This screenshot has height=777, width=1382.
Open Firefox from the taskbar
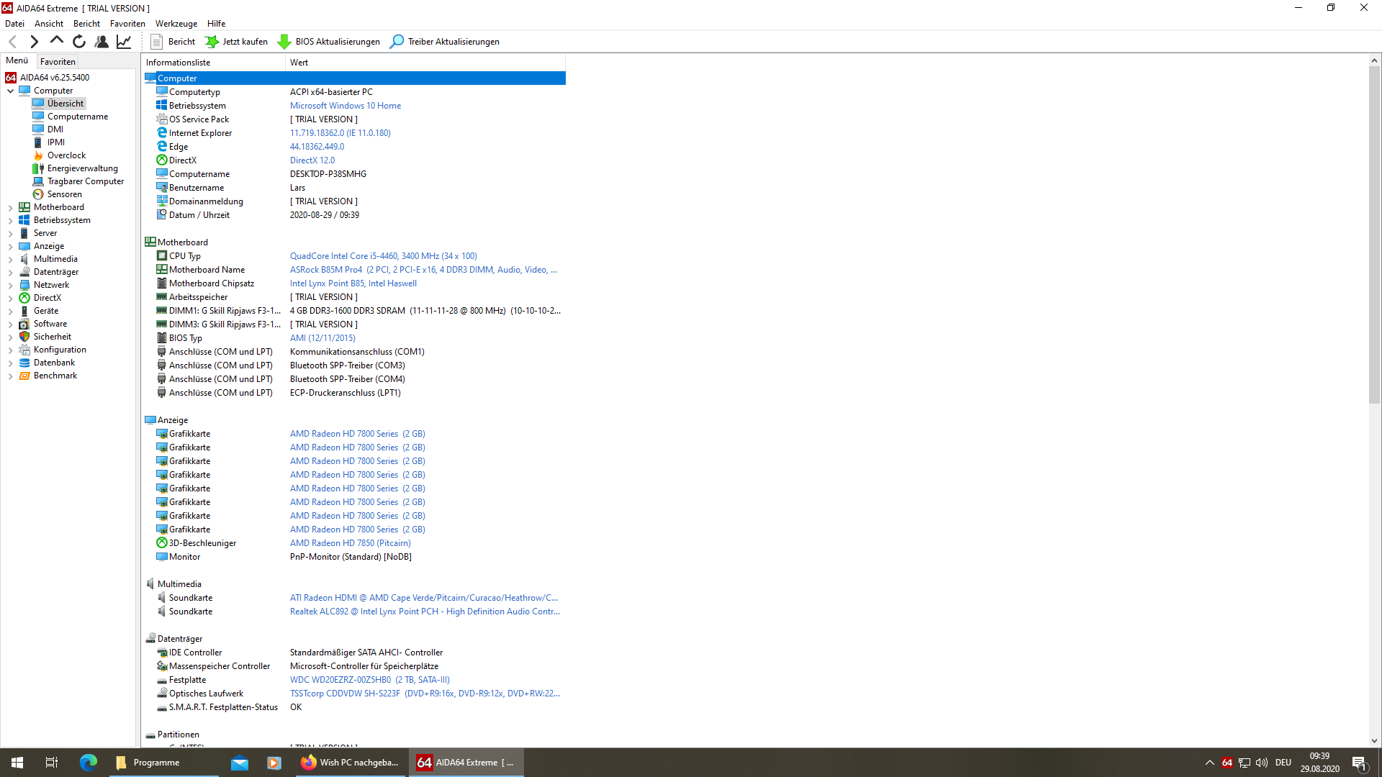(x=350, y=763)
